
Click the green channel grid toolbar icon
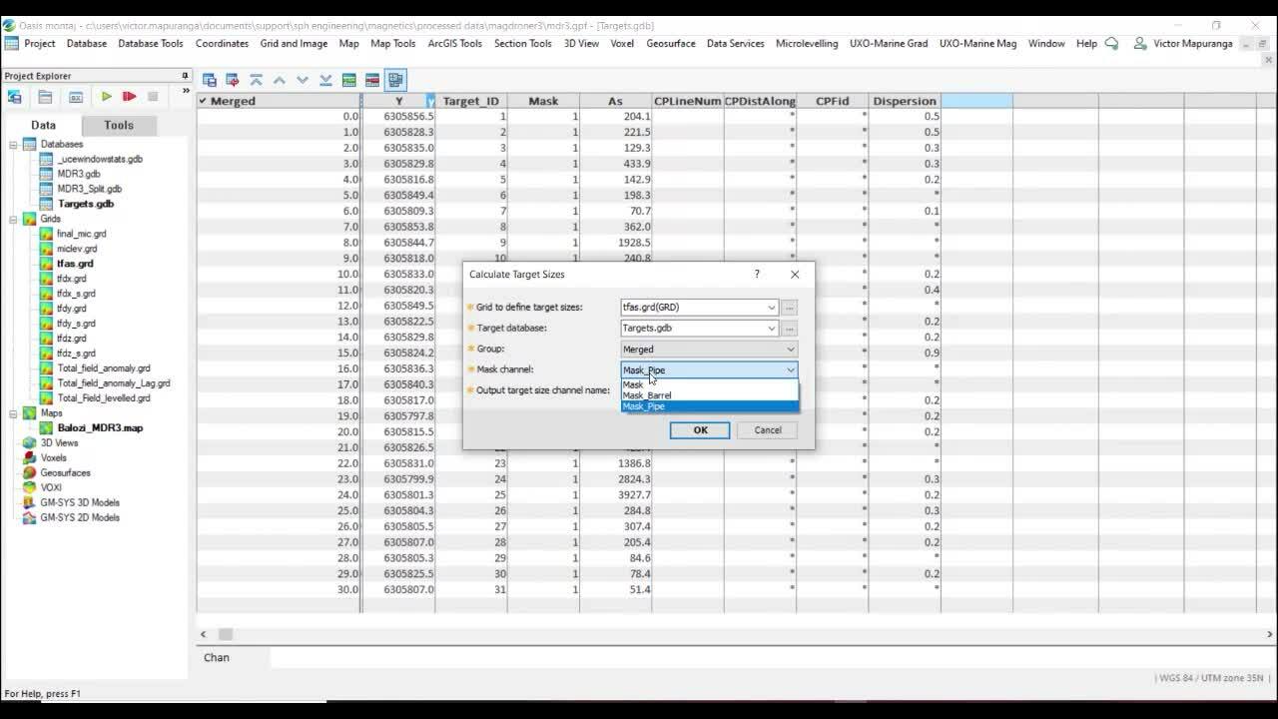(x=349, y=80)
